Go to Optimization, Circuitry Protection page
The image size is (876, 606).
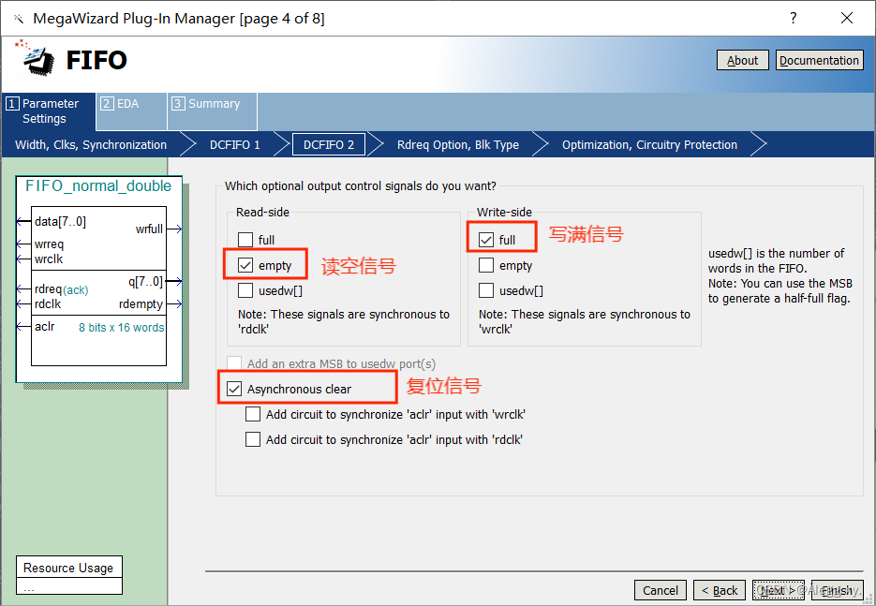coord(649,144)
